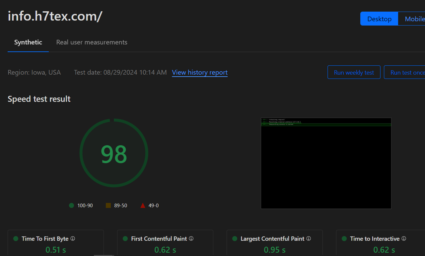Image resolution: width=425 pixels, height=256 pixels.
Task: Click the green status dot beside Time To First Byte
Action: coord(16,239)
